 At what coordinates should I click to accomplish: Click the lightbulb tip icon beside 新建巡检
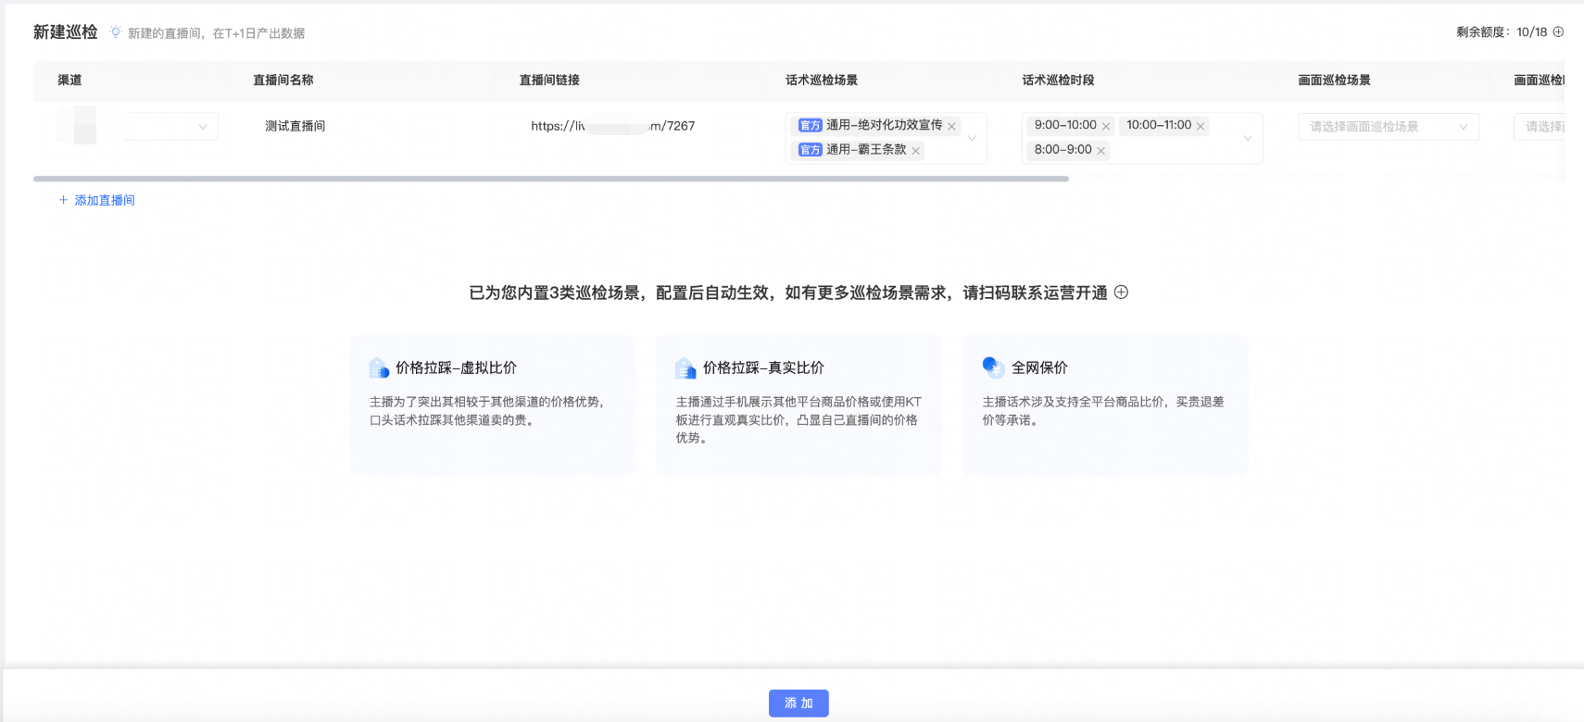coord(116,32)
